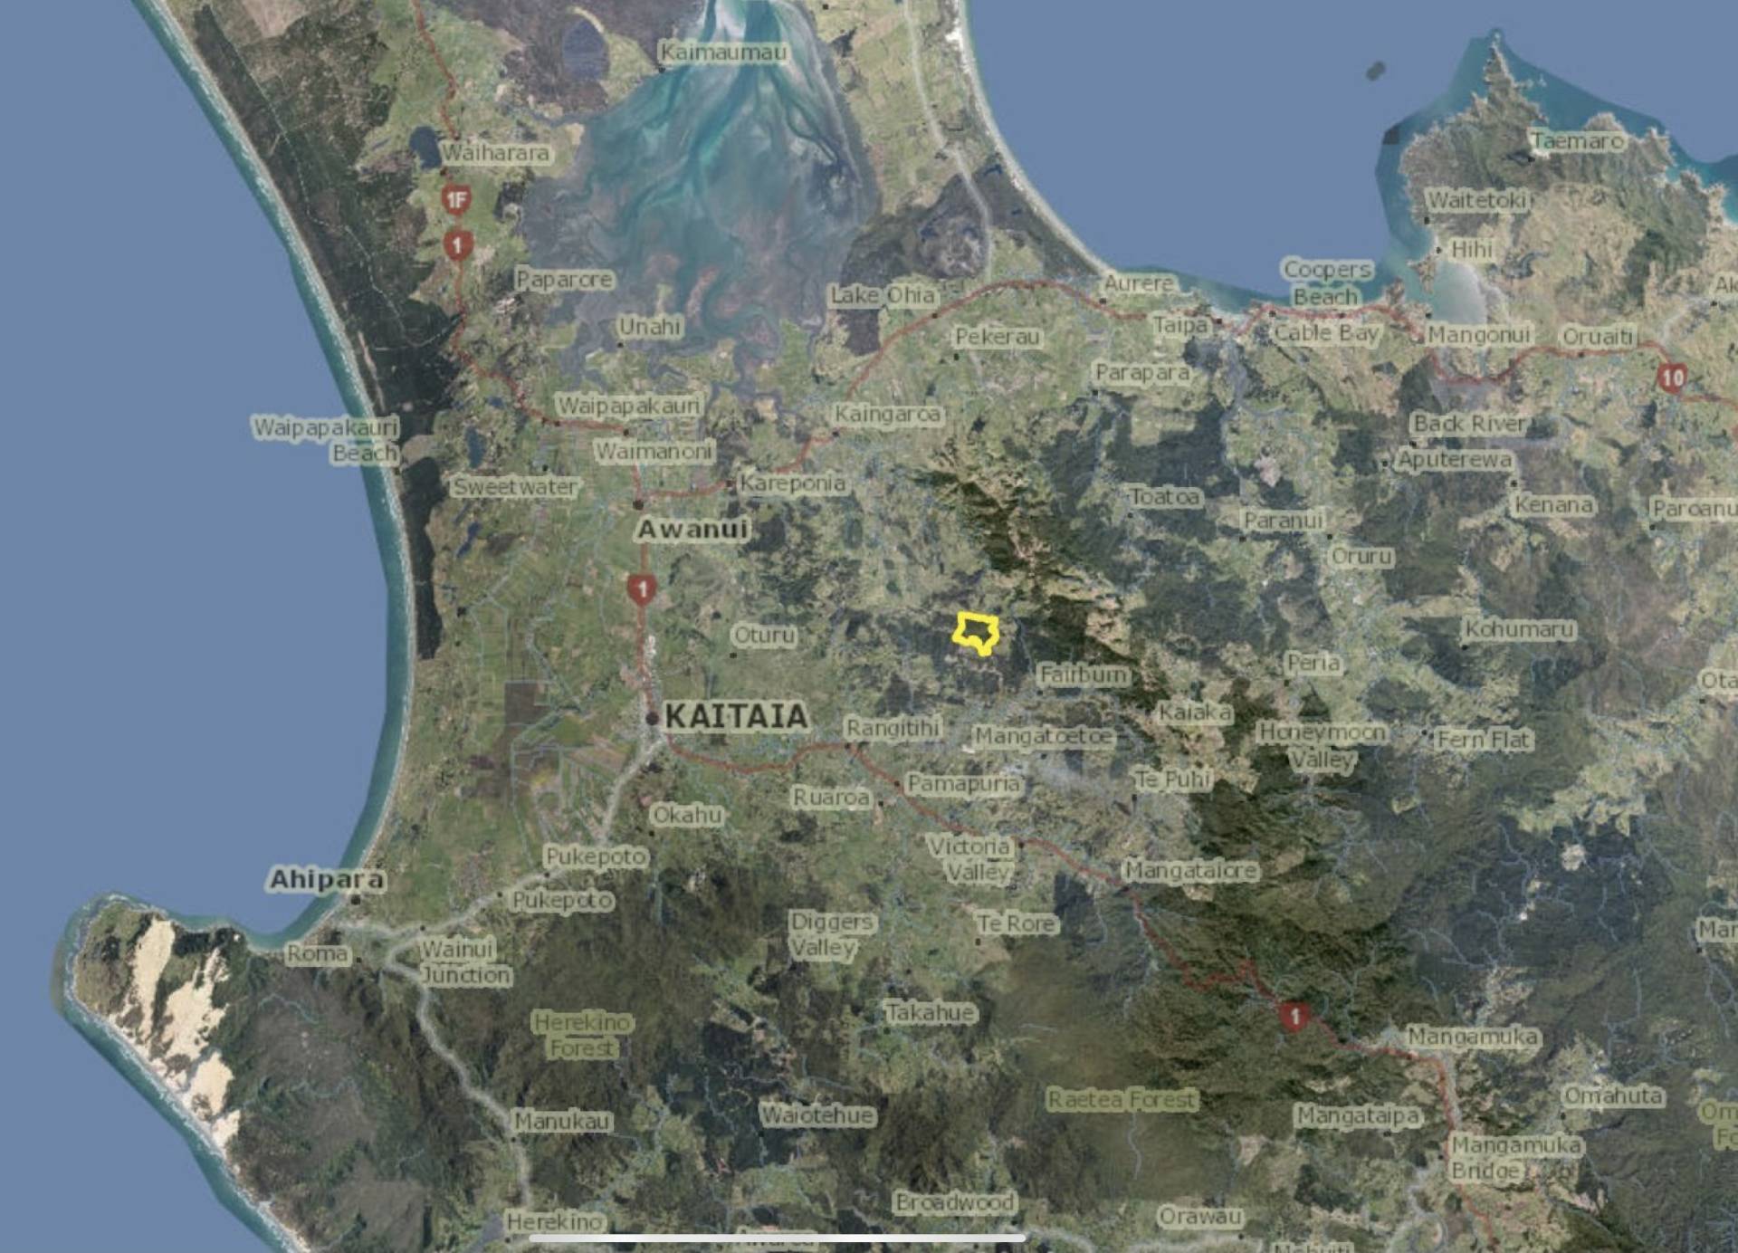Click highway 1 shield south of Awanui

tap(642, 590)
